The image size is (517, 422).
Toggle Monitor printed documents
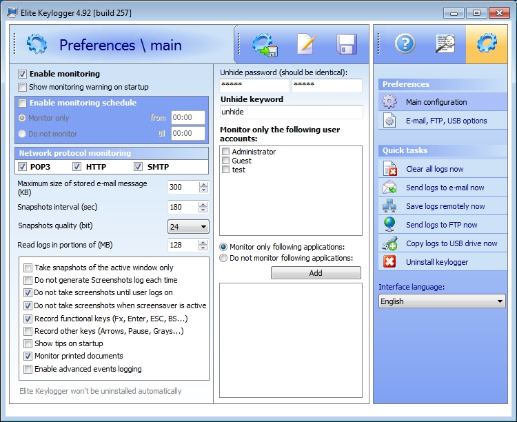click(x=28, y=356)
